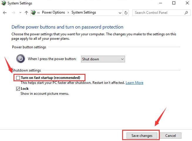Viewport: 192px width, 141px height.
Task: Click the Save changes button
Action: [x=142, y=136]
